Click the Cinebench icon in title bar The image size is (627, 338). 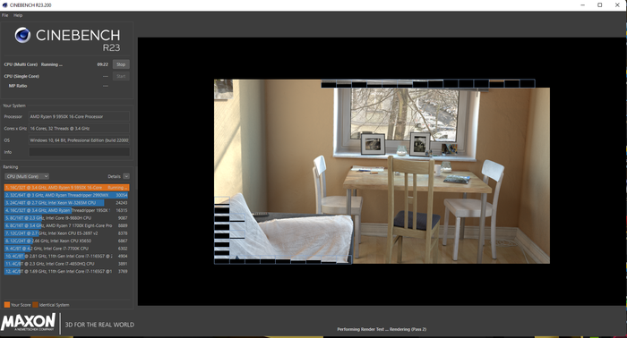point(4,5)
